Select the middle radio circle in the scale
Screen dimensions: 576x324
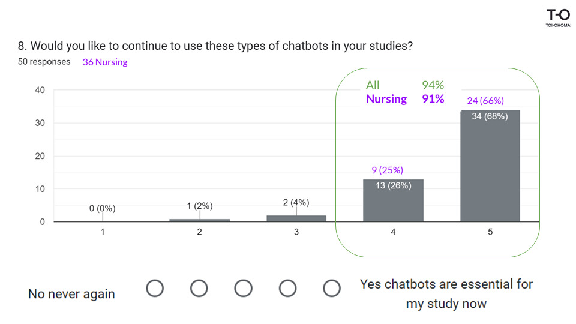(243, 289)
